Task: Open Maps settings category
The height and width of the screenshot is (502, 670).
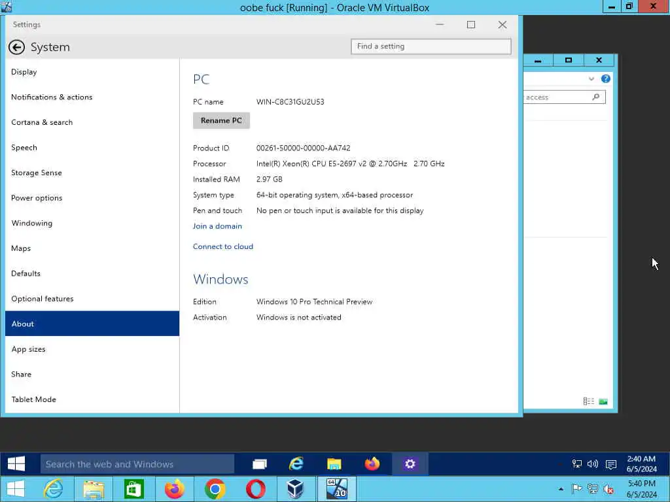Action: (92, 248)
